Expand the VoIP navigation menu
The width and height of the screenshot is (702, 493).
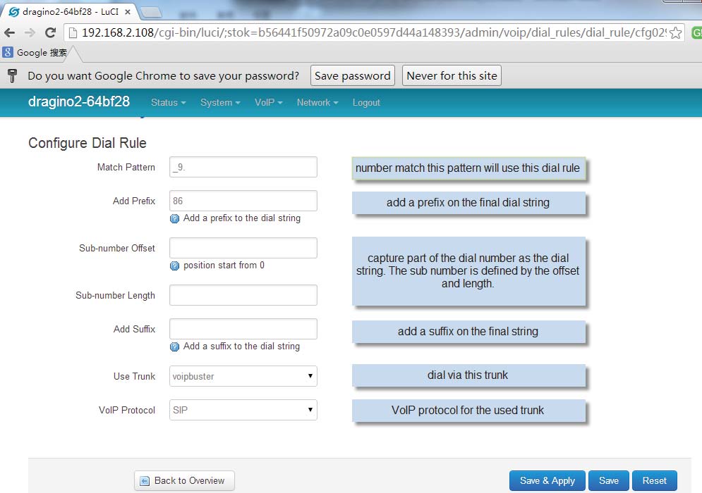coord(269,102)
